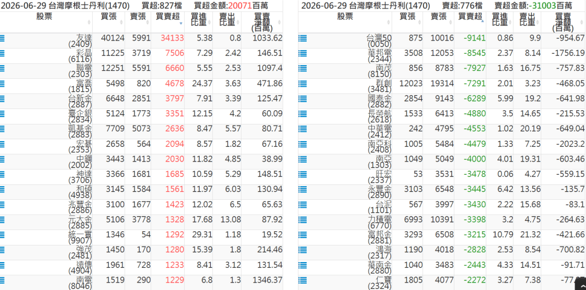Click stock name 友達 (2409)
586x290 pixels.
click(x=80, y=41)
